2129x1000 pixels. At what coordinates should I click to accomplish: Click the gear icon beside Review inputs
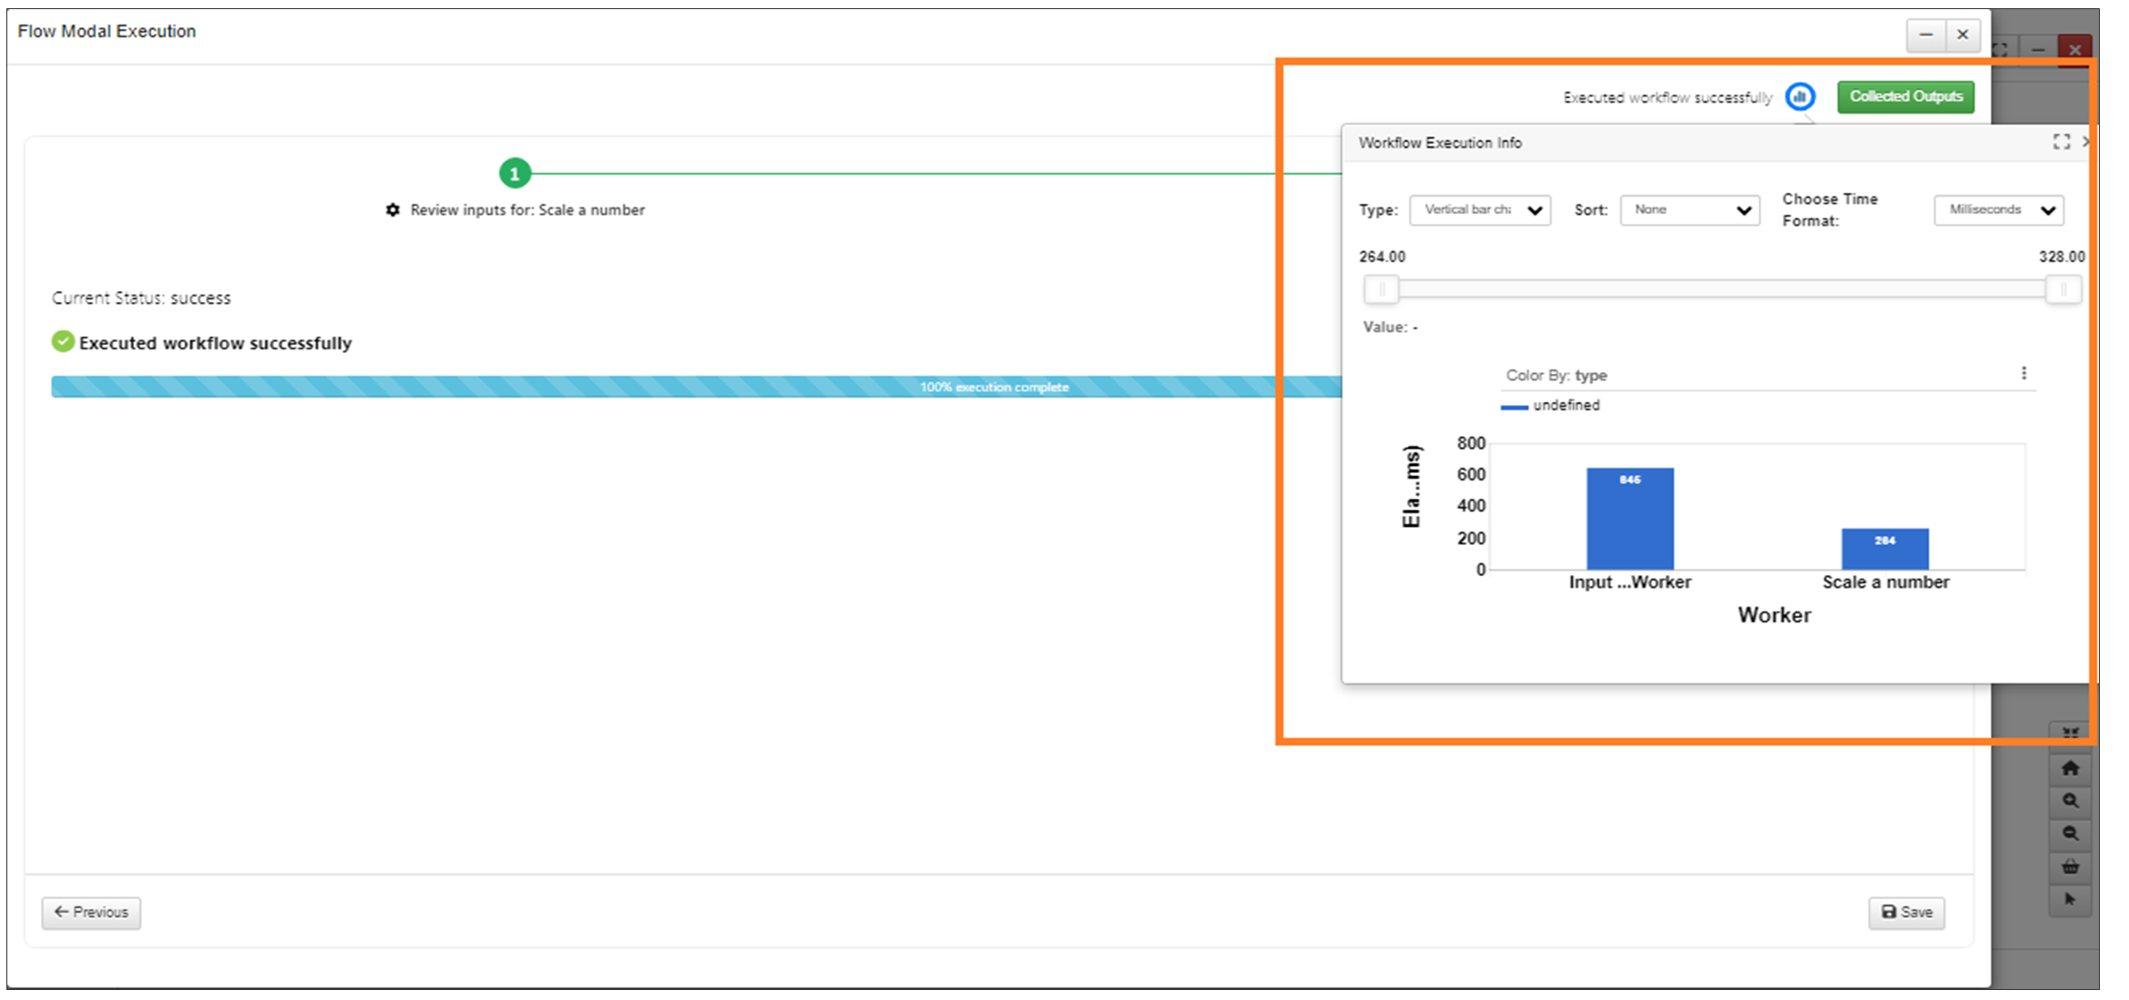pos(392,210)
